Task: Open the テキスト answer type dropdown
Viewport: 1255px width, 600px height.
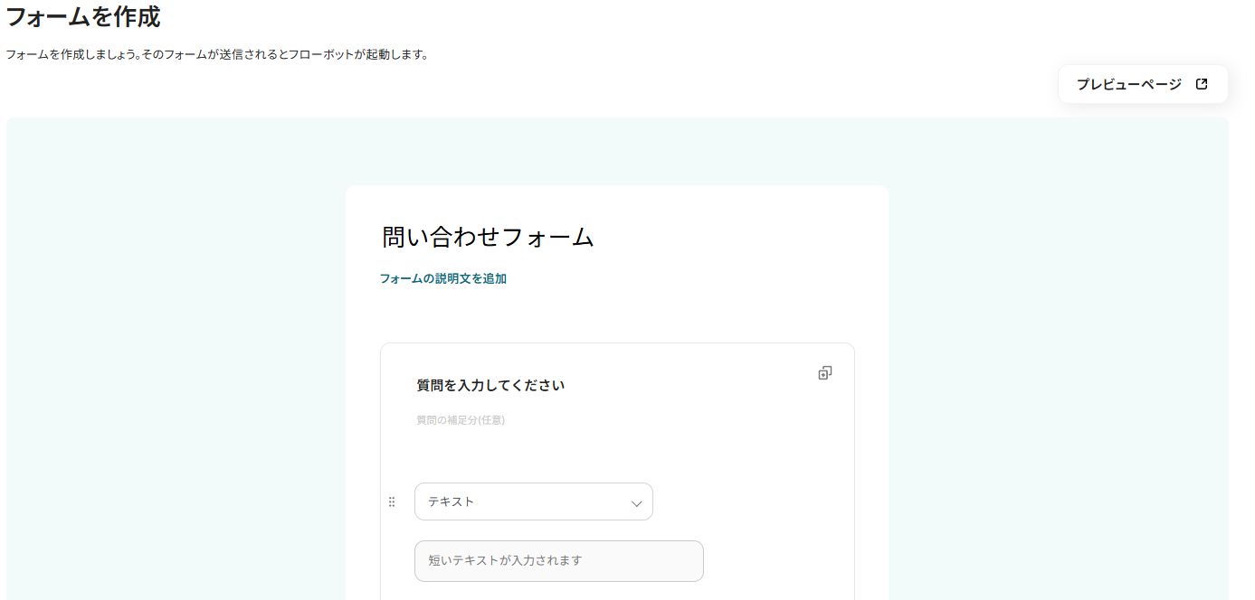Action: [534, 502]
